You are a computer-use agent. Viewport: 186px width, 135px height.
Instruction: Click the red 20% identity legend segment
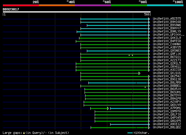[x=21, y=5]
